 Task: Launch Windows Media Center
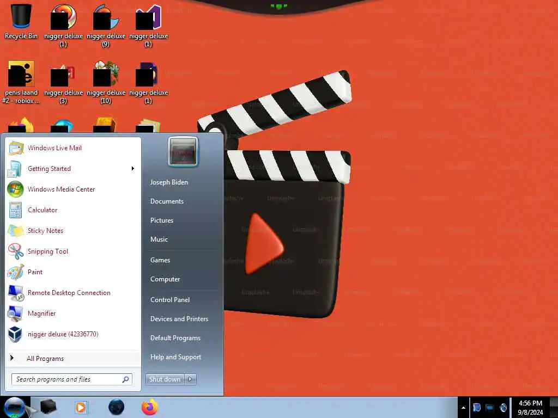73,189
